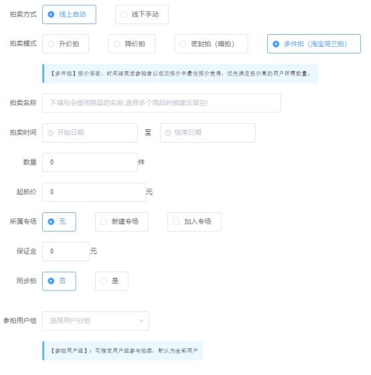Viewport: 371px width, 375px height.
Task: Set 同步拍 to 否
Action: pyautogui.click(x=59, y=281)
